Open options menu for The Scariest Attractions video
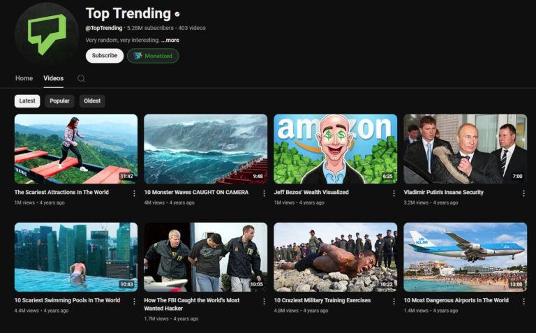Screen dimensions: 536x333 [134, 193]
